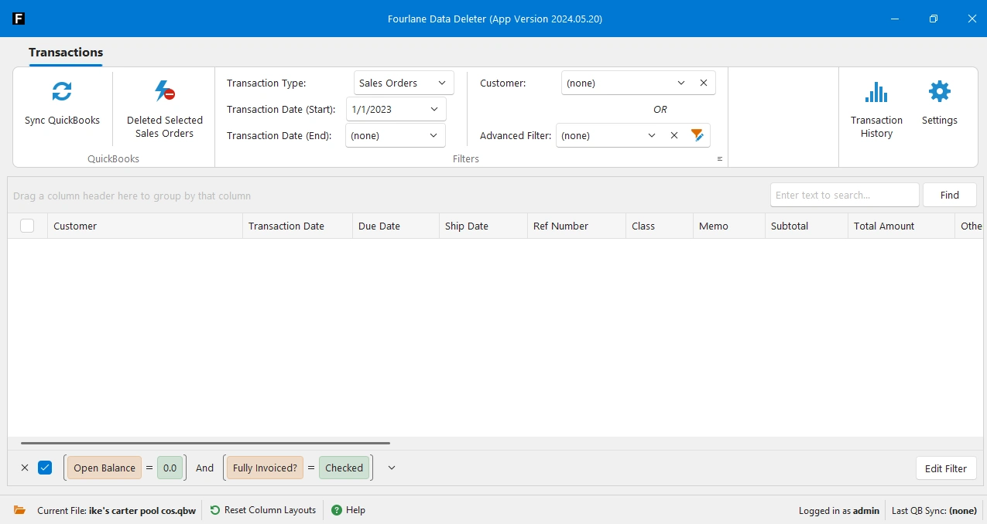
Task: Sort by the Class column header
Action: [660, 226]
